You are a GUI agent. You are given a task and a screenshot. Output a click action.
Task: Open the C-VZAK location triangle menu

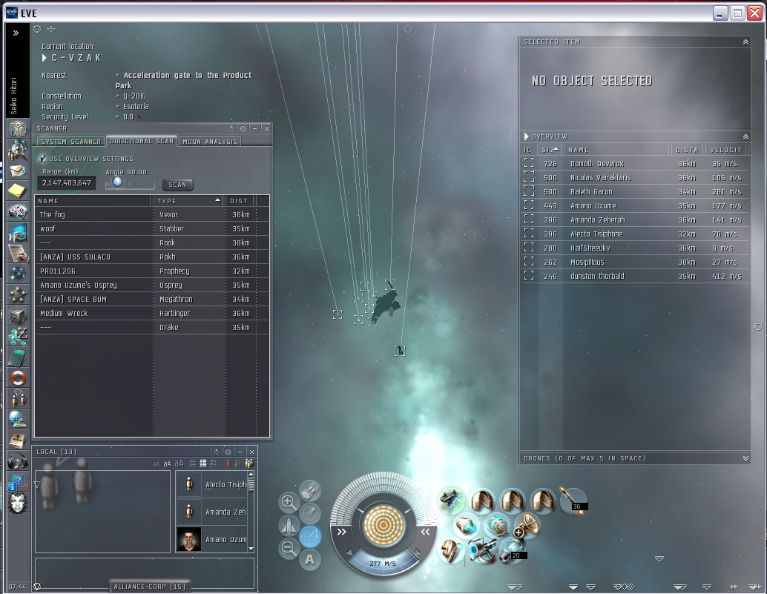pyautogui.click(x=44, y=58)
